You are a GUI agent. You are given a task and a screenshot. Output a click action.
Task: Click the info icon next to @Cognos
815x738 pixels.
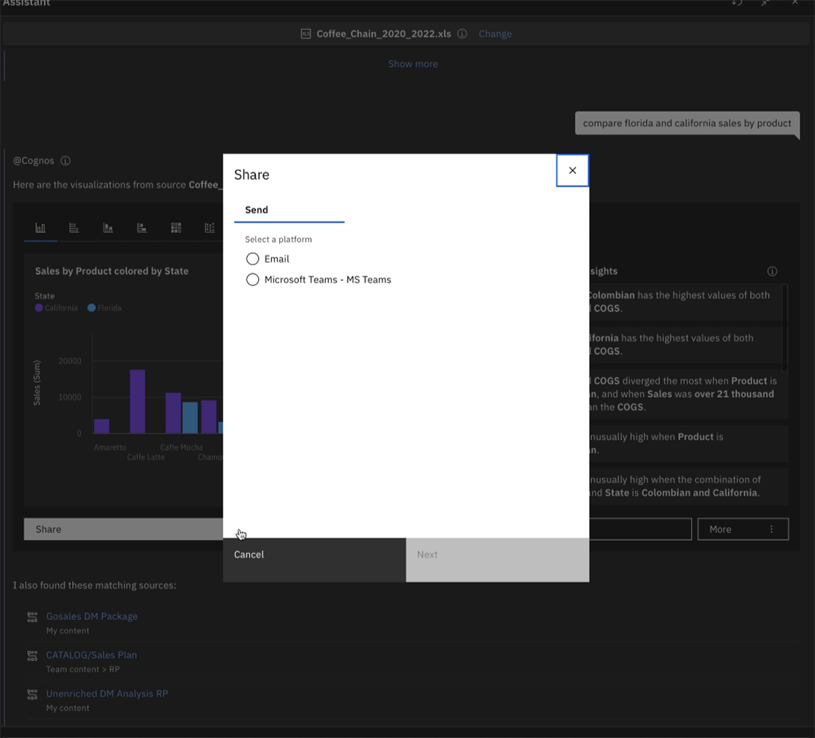[x=65, y=161]
